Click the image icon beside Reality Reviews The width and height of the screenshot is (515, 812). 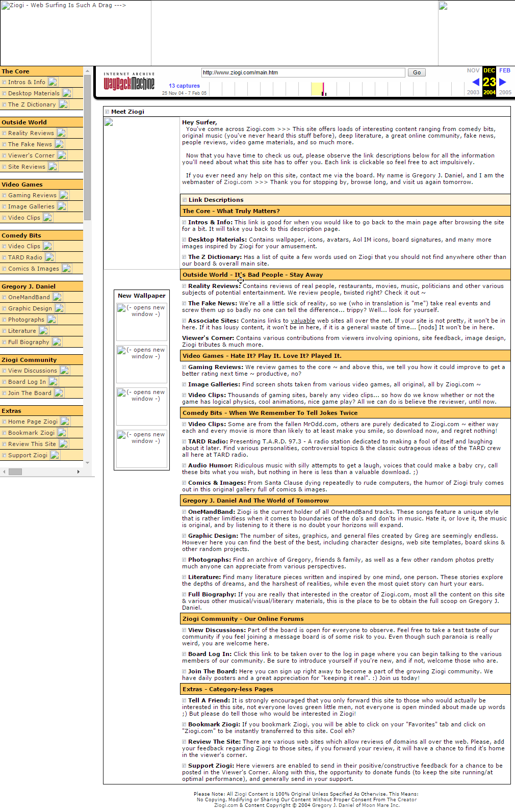61,133
